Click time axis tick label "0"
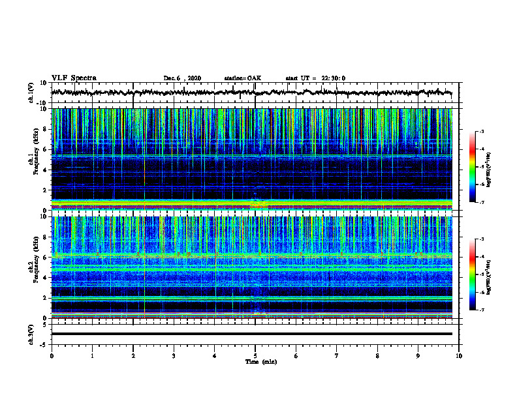This screenshot has height=399, width=517. [52, 356]
